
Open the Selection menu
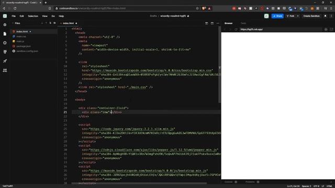coord(33,16)
